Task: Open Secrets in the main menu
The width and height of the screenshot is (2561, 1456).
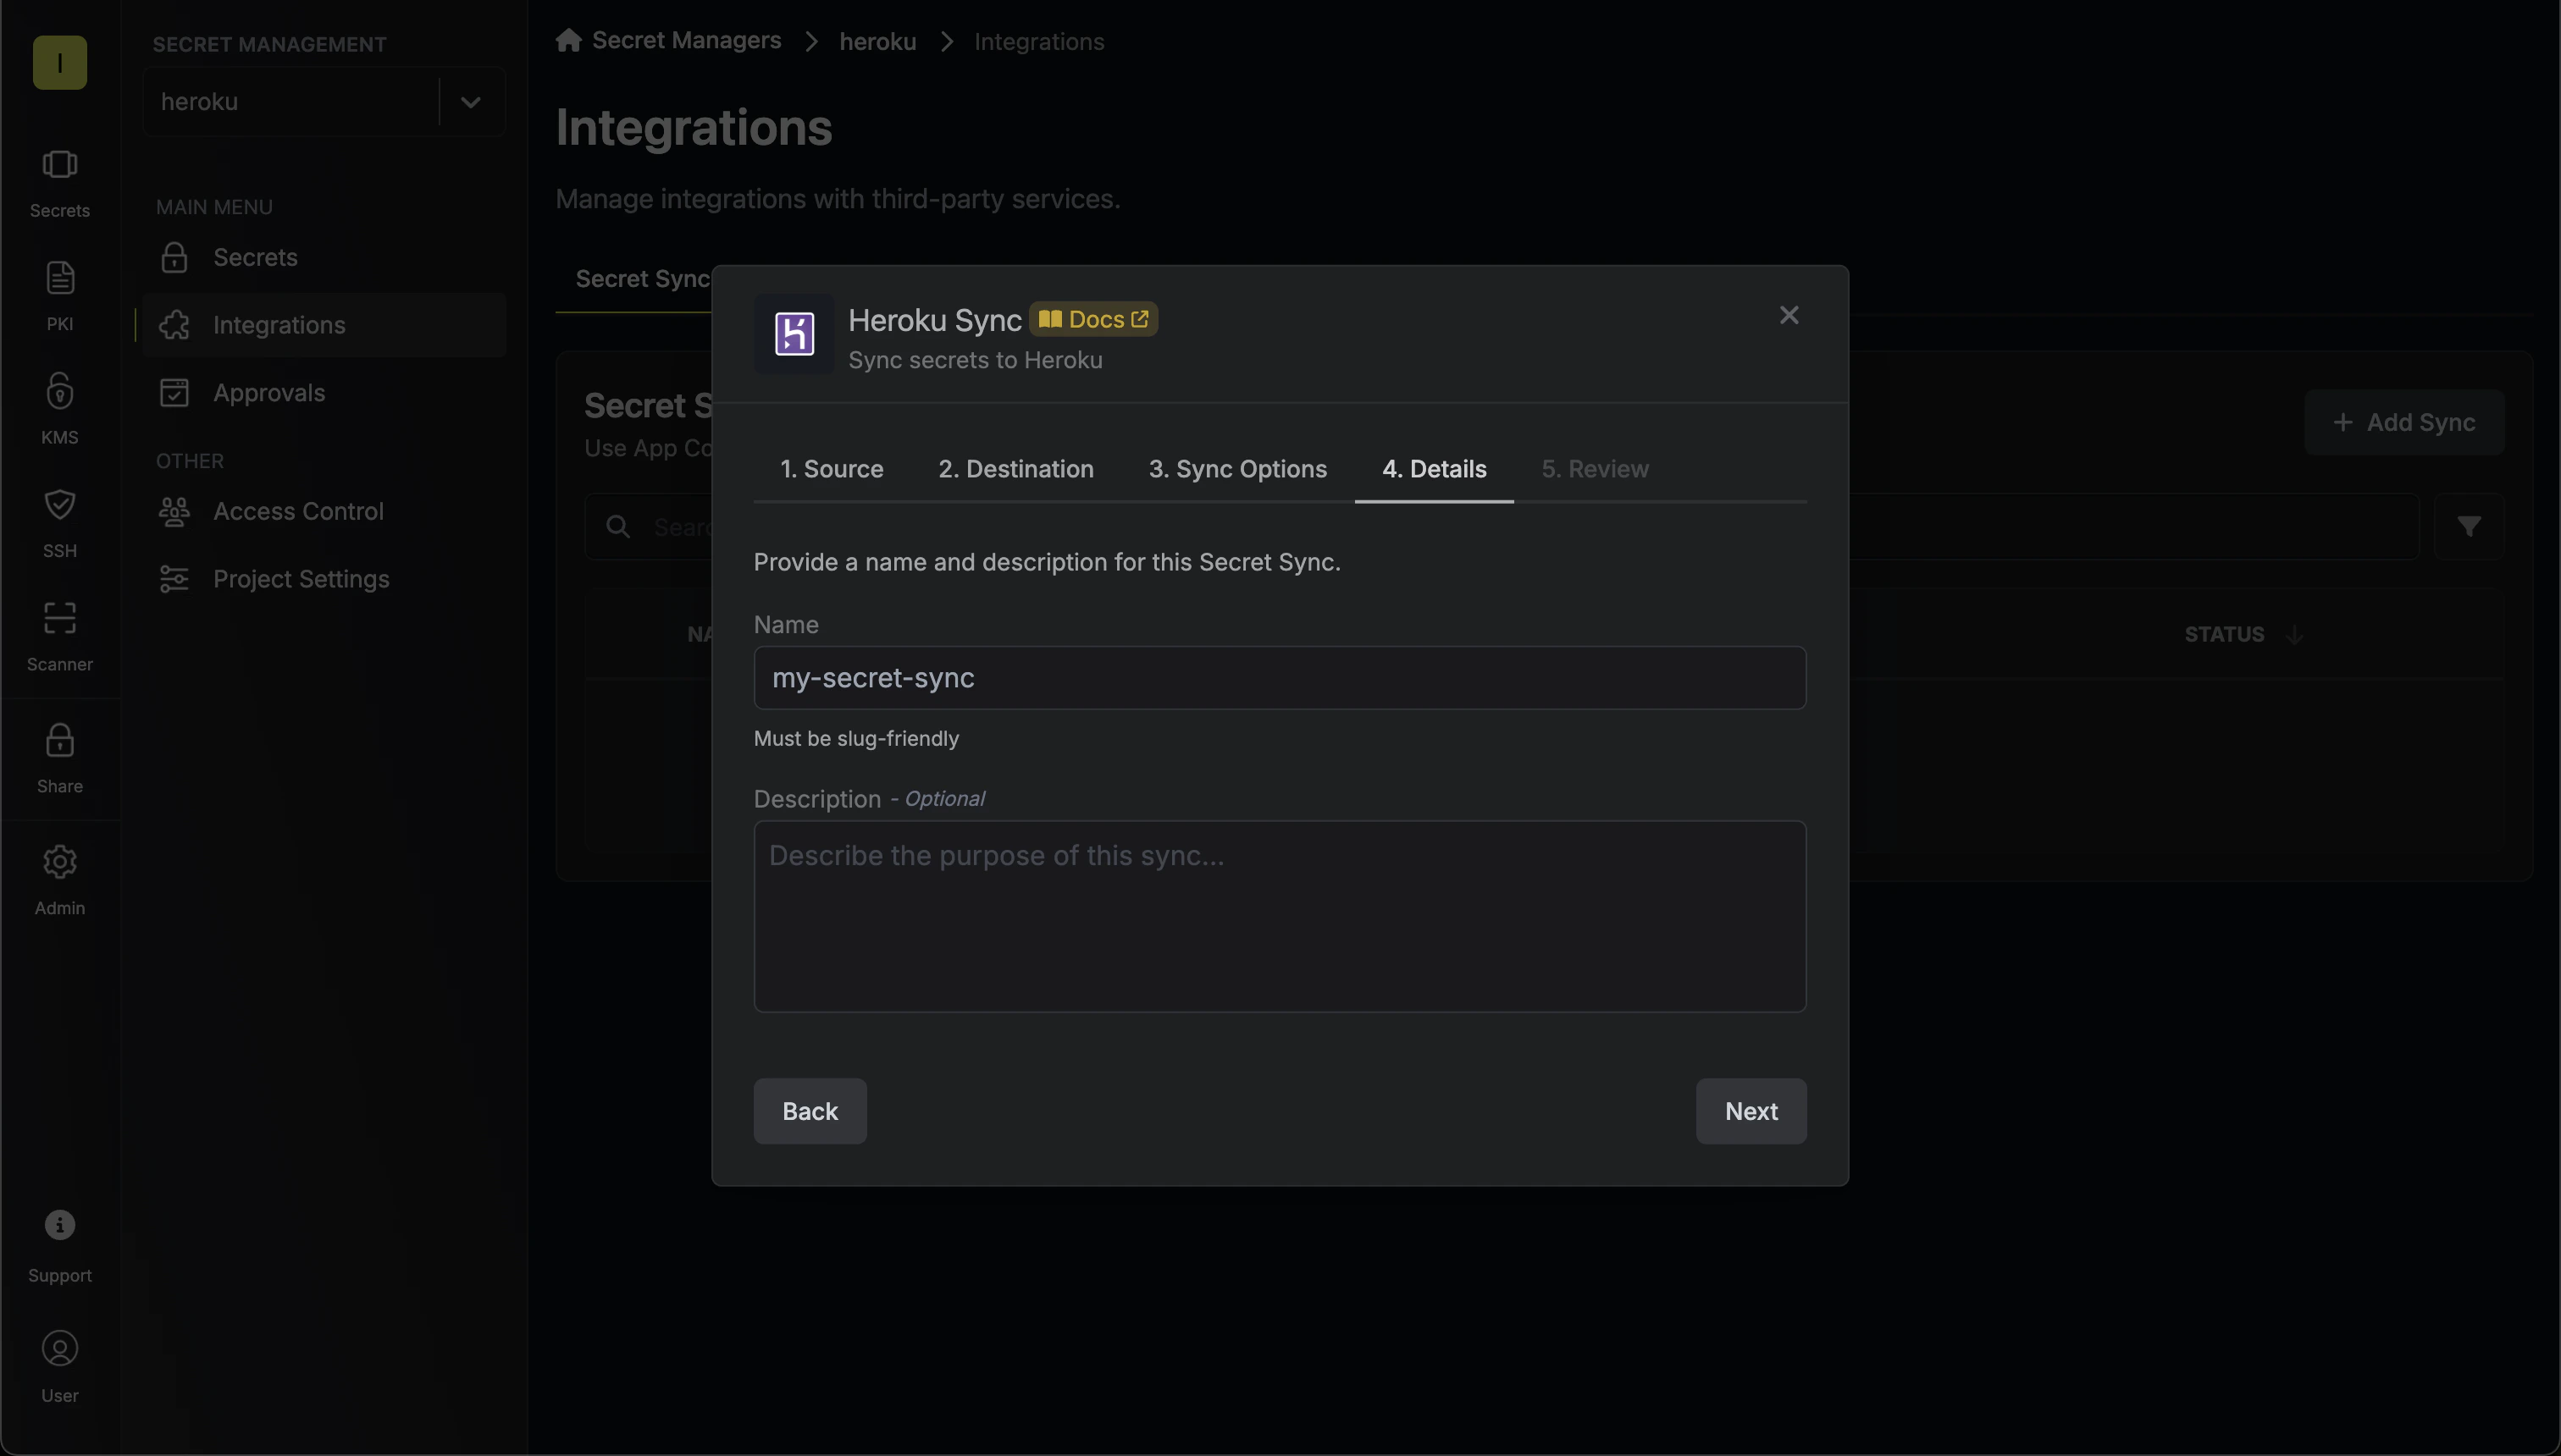Action: tap(324, 257)
